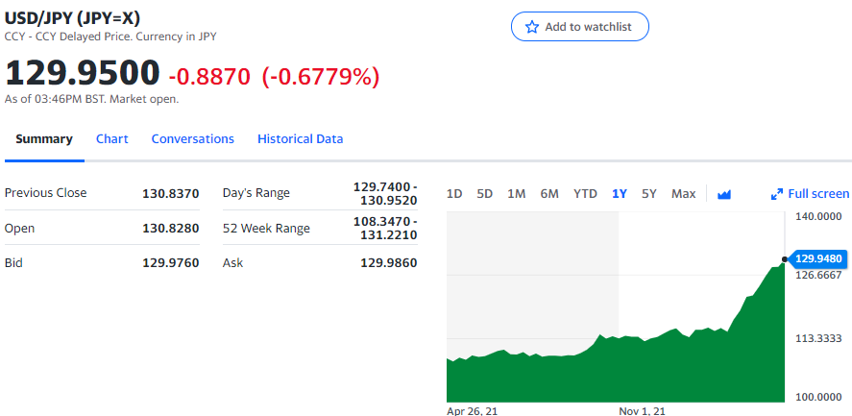Image resolution: width=852 pixels, height=416 pixels.
Task: Open the Summary tab
Action: (44, 139)
